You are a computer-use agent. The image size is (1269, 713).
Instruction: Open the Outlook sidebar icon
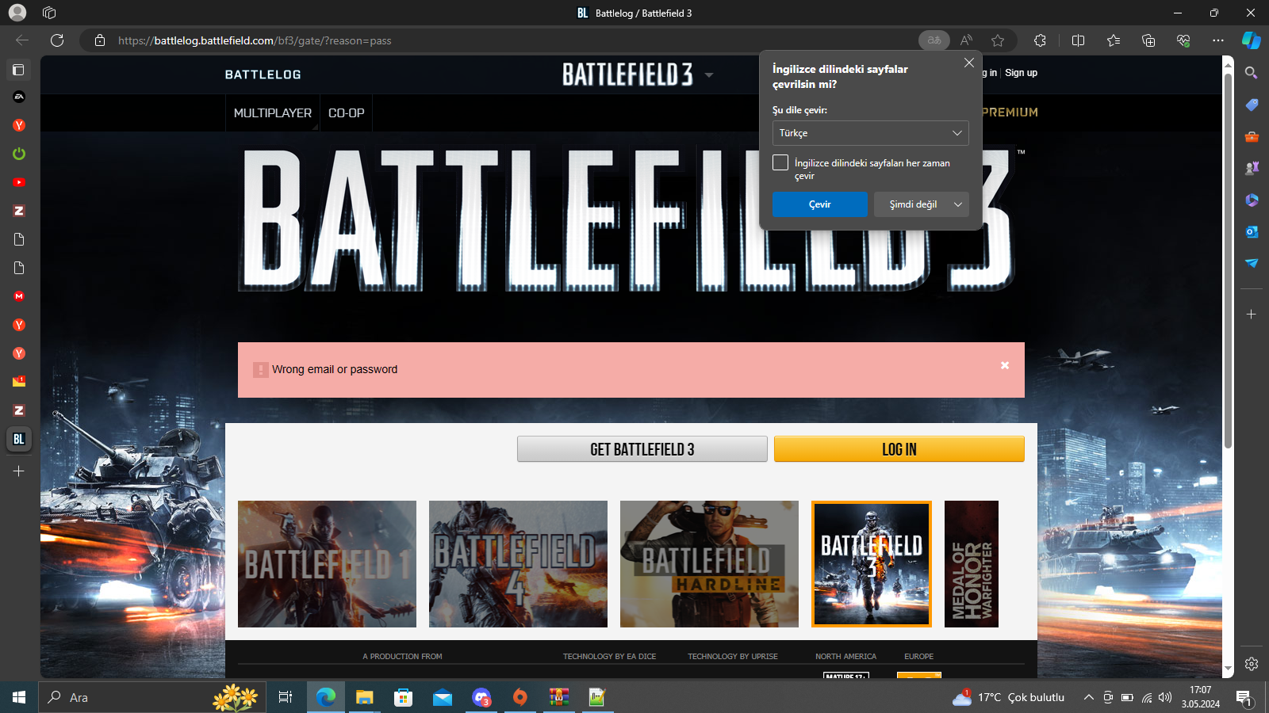click(x=1252, y=231)
